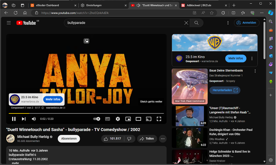Open the Outlook sidebar icon
276x165 pixels.
click(x=271, y=56)
